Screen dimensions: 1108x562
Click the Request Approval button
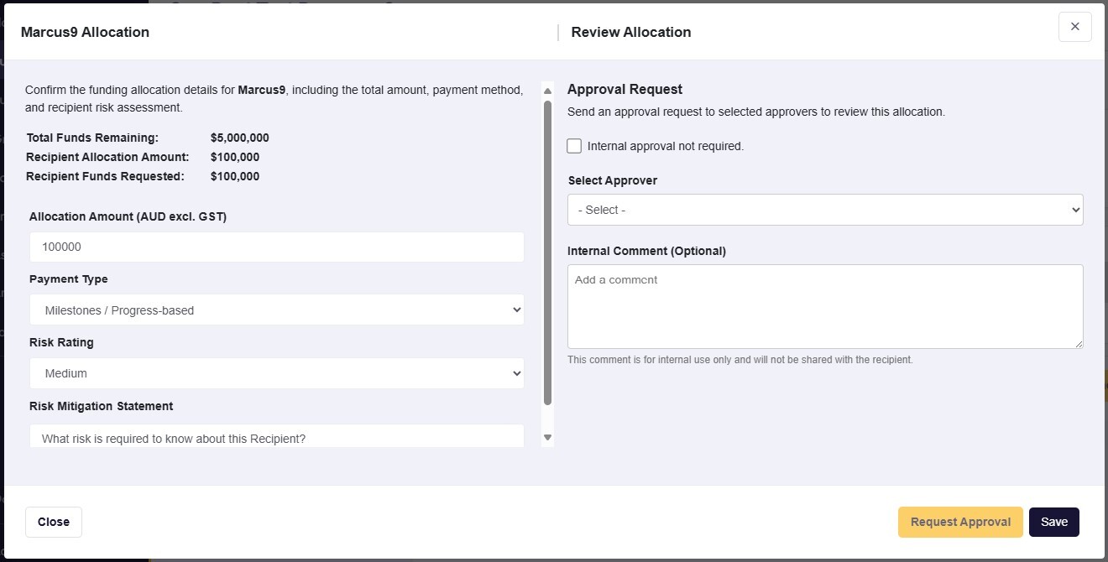(x=959, y=522)
